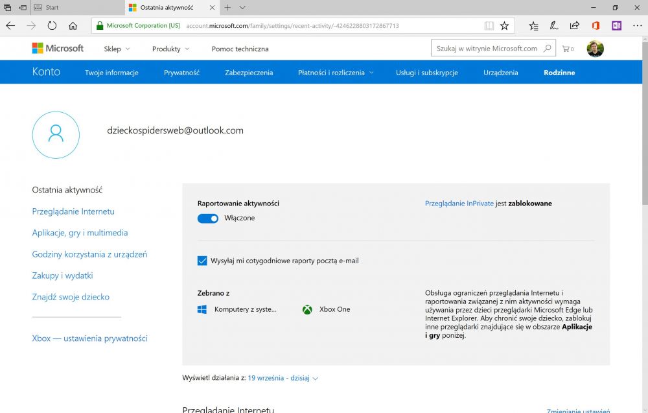The width and height of the screenshot is (648, 413).
Task: Open Przeglądanie Internetu sidebar link
Action: (73, 211)
